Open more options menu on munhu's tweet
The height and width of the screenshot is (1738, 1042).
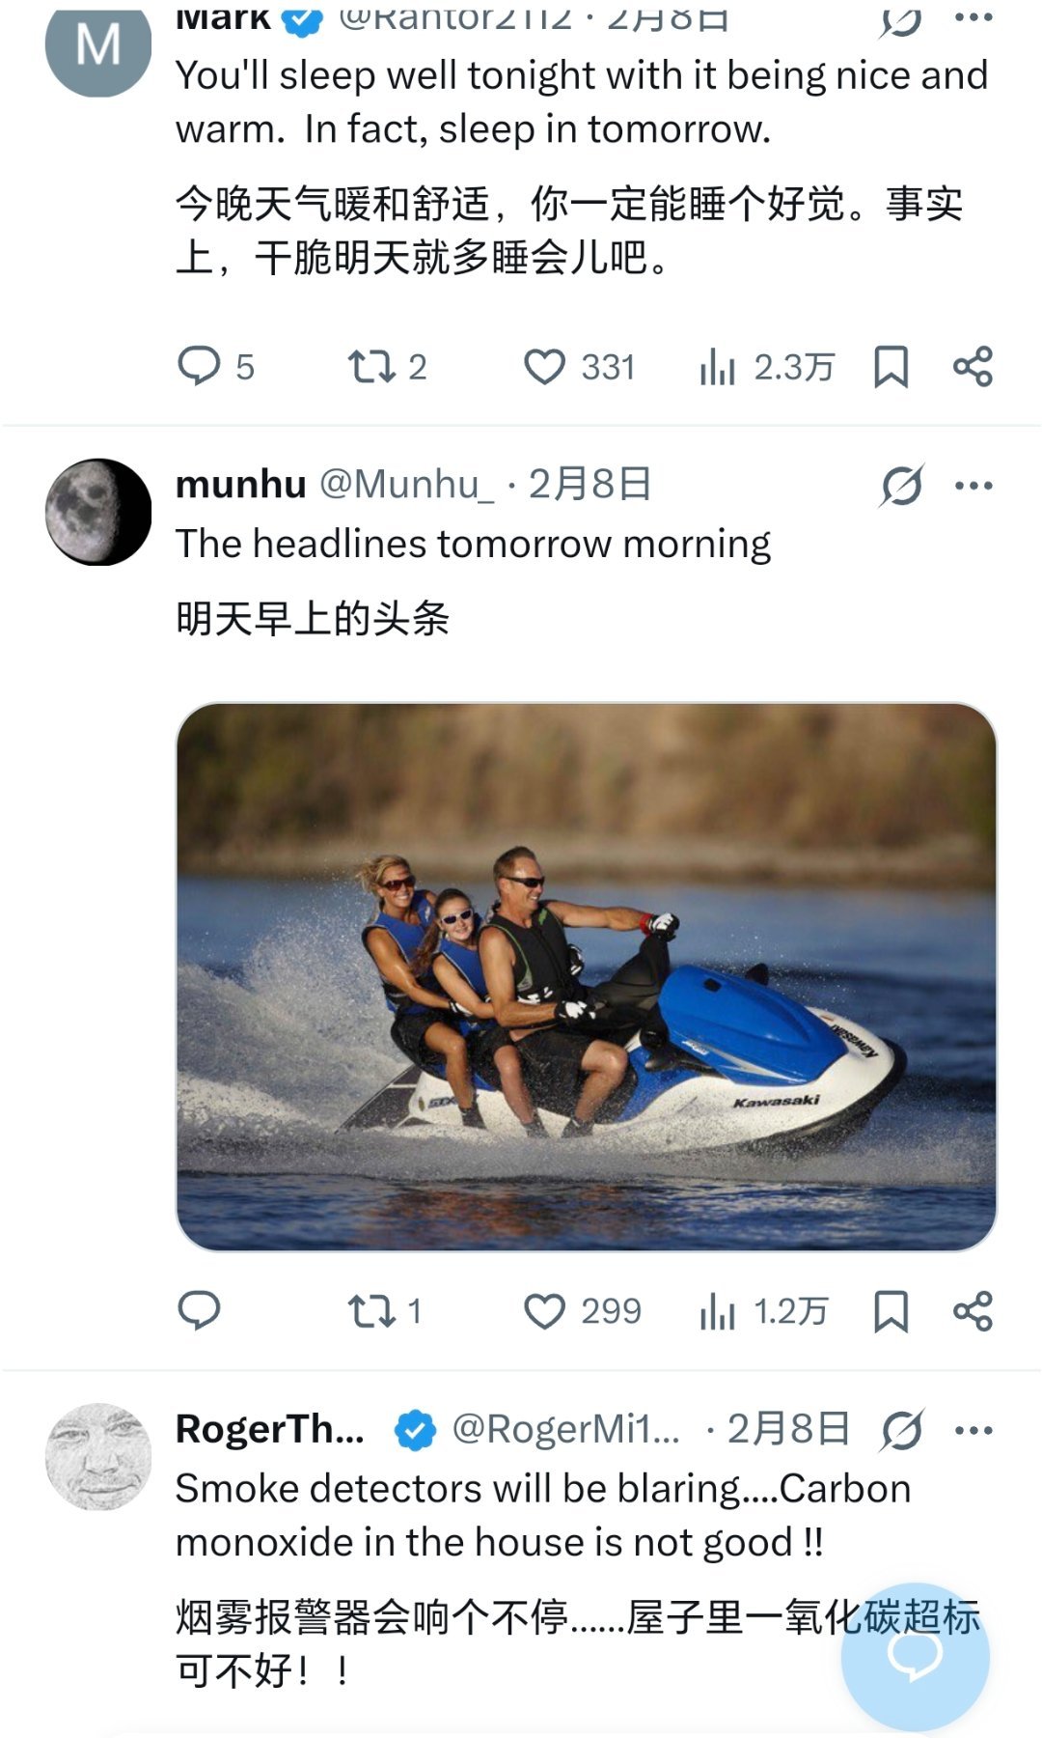click(x=973, y=485)
